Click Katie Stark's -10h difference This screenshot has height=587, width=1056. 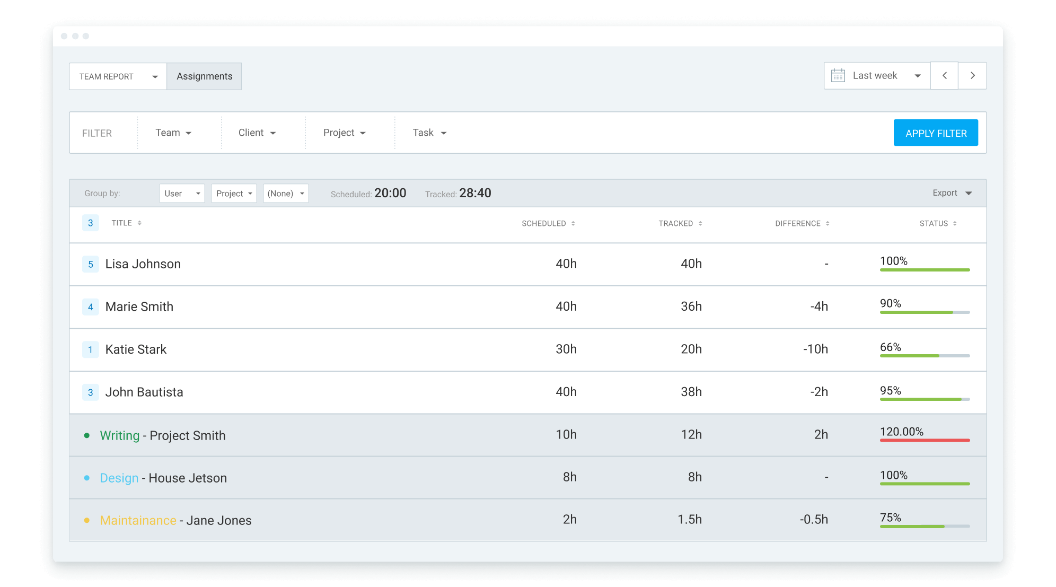(x=815, y=349)
